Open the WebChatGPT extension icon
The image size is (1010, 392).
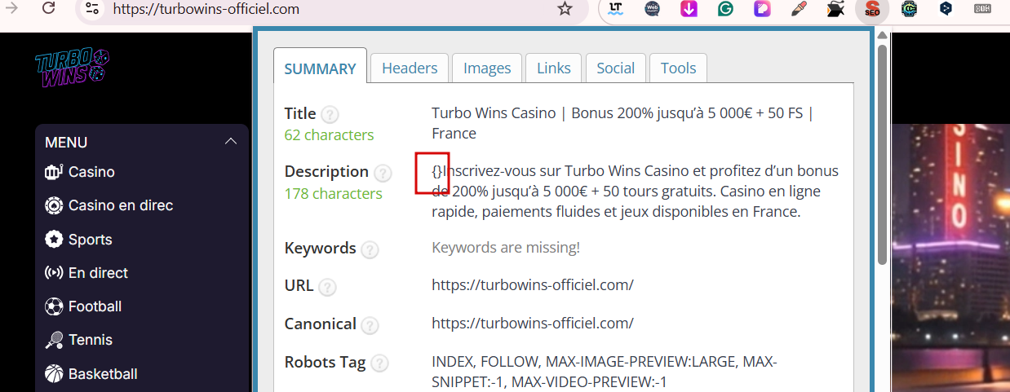(x=653, y=9)
